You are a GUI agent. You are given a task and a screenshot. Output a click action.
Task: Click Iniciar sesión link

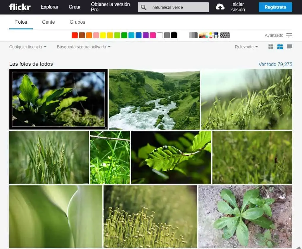pos(238,7)
